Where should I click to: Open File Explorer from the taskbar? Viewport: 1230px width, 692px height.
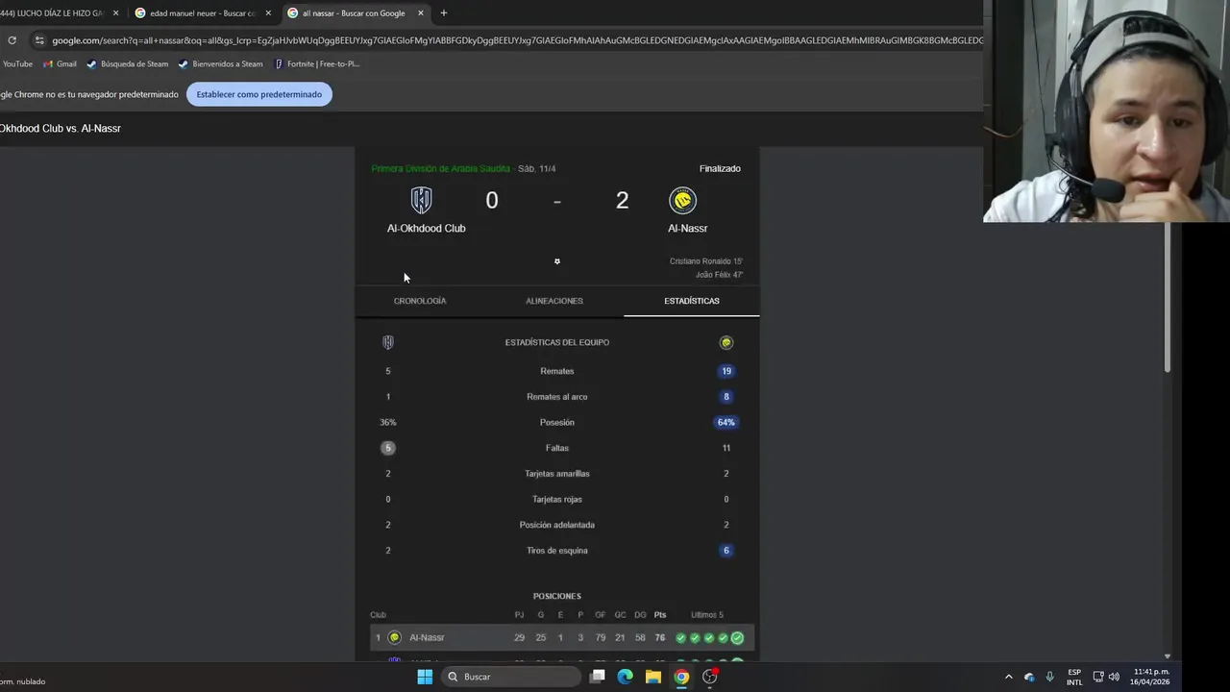(653, 677)
